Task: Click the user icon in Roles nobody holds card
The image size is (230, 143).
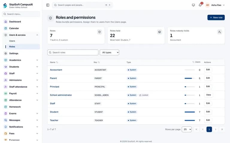Action: click(x=220, y=32)
